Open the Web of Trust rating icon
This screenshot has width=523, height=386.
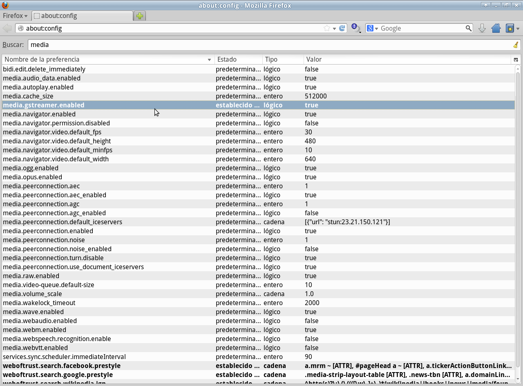click(356, 28)
